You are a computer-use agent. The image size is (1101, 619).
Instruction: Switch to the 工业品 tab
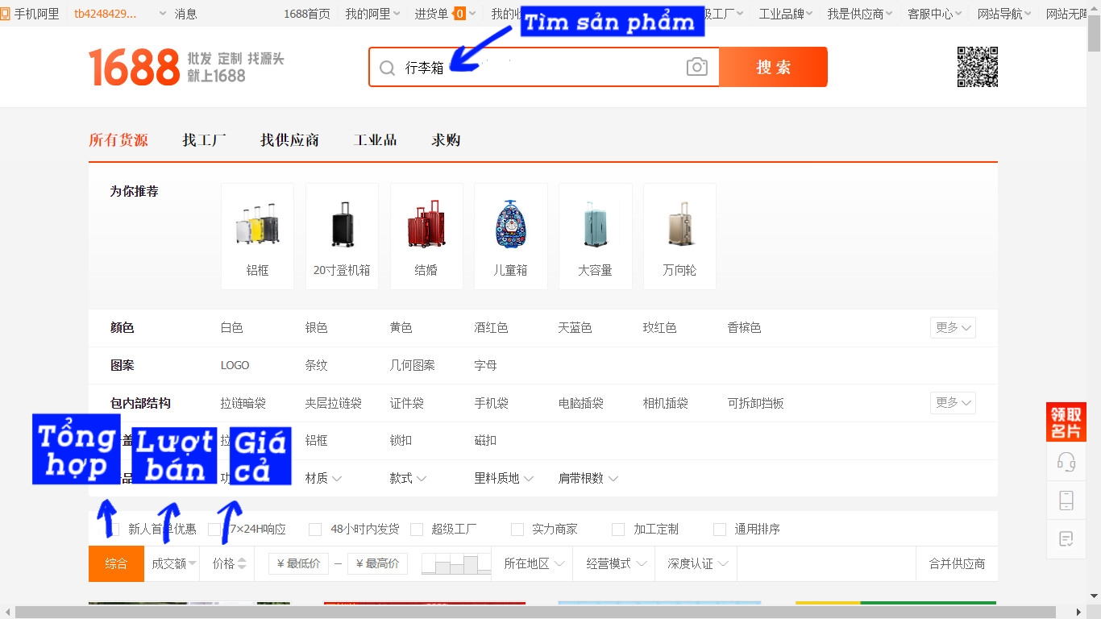pyautogui.click(x=376, y=140)
